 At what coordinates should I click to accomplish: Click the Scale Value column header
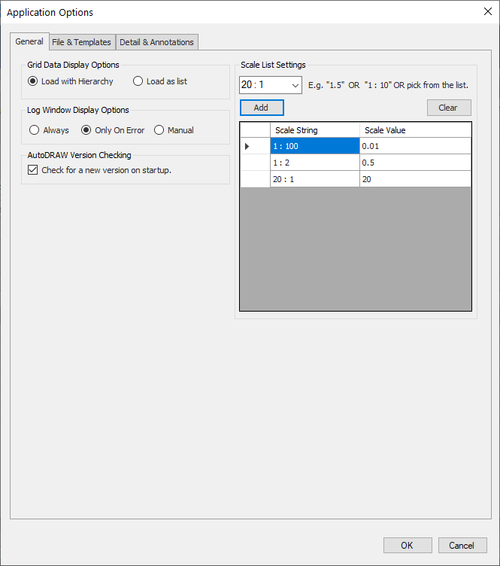click(x=415, y=130)
